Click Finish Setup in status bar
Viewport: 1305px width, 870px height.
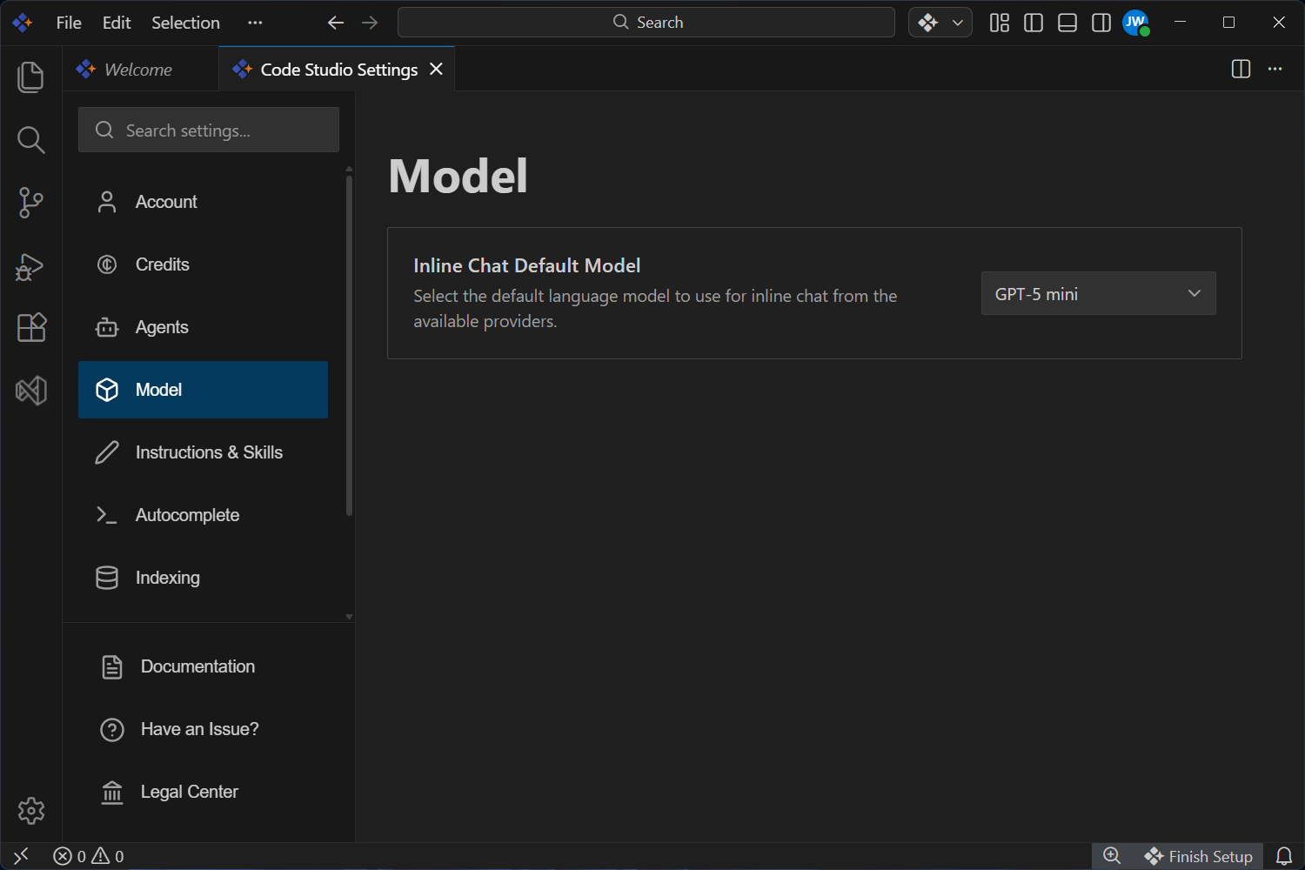click(x=1199, y=856)
